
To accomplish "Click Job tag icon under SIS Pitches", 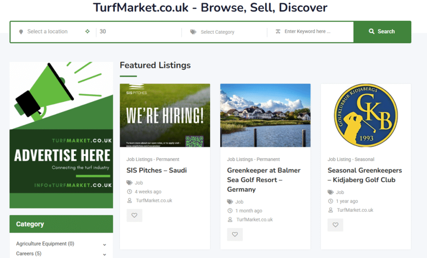I will point(129,183).
